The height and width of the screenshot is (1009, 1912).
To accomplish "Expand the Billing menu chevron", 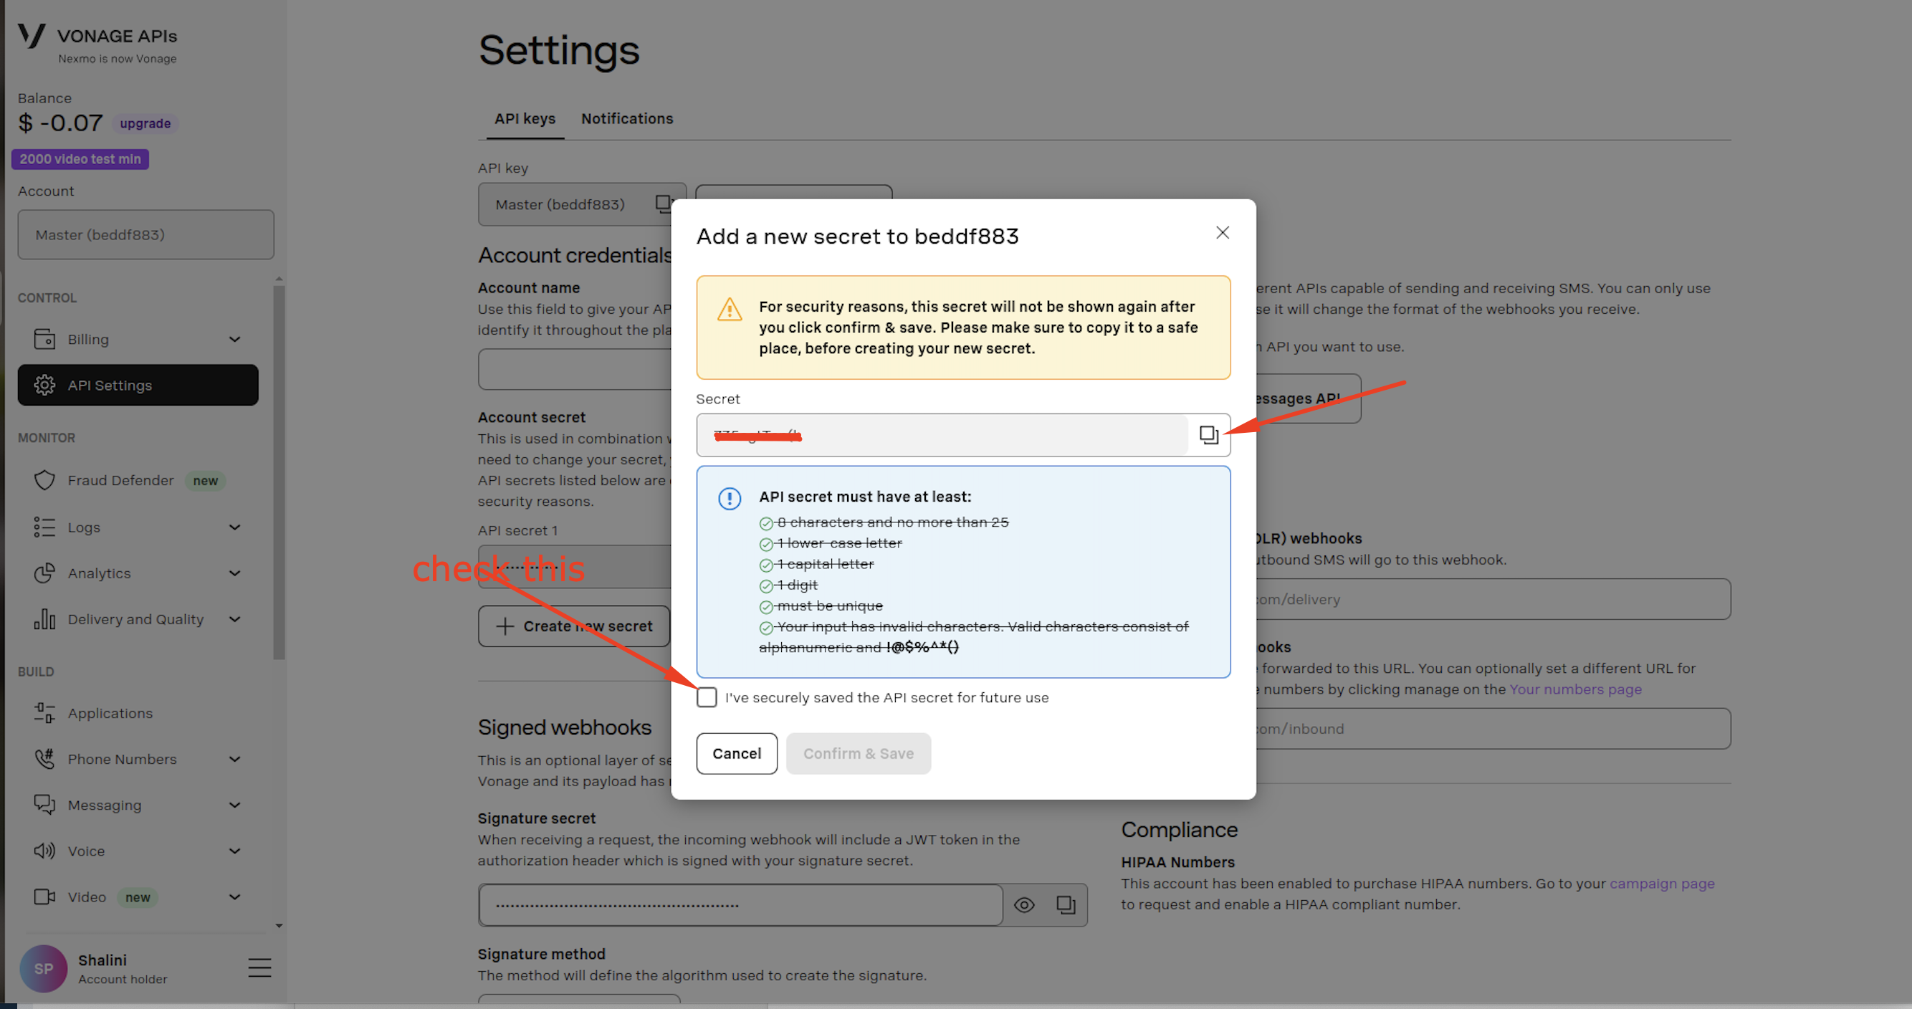I will point(234,339).
